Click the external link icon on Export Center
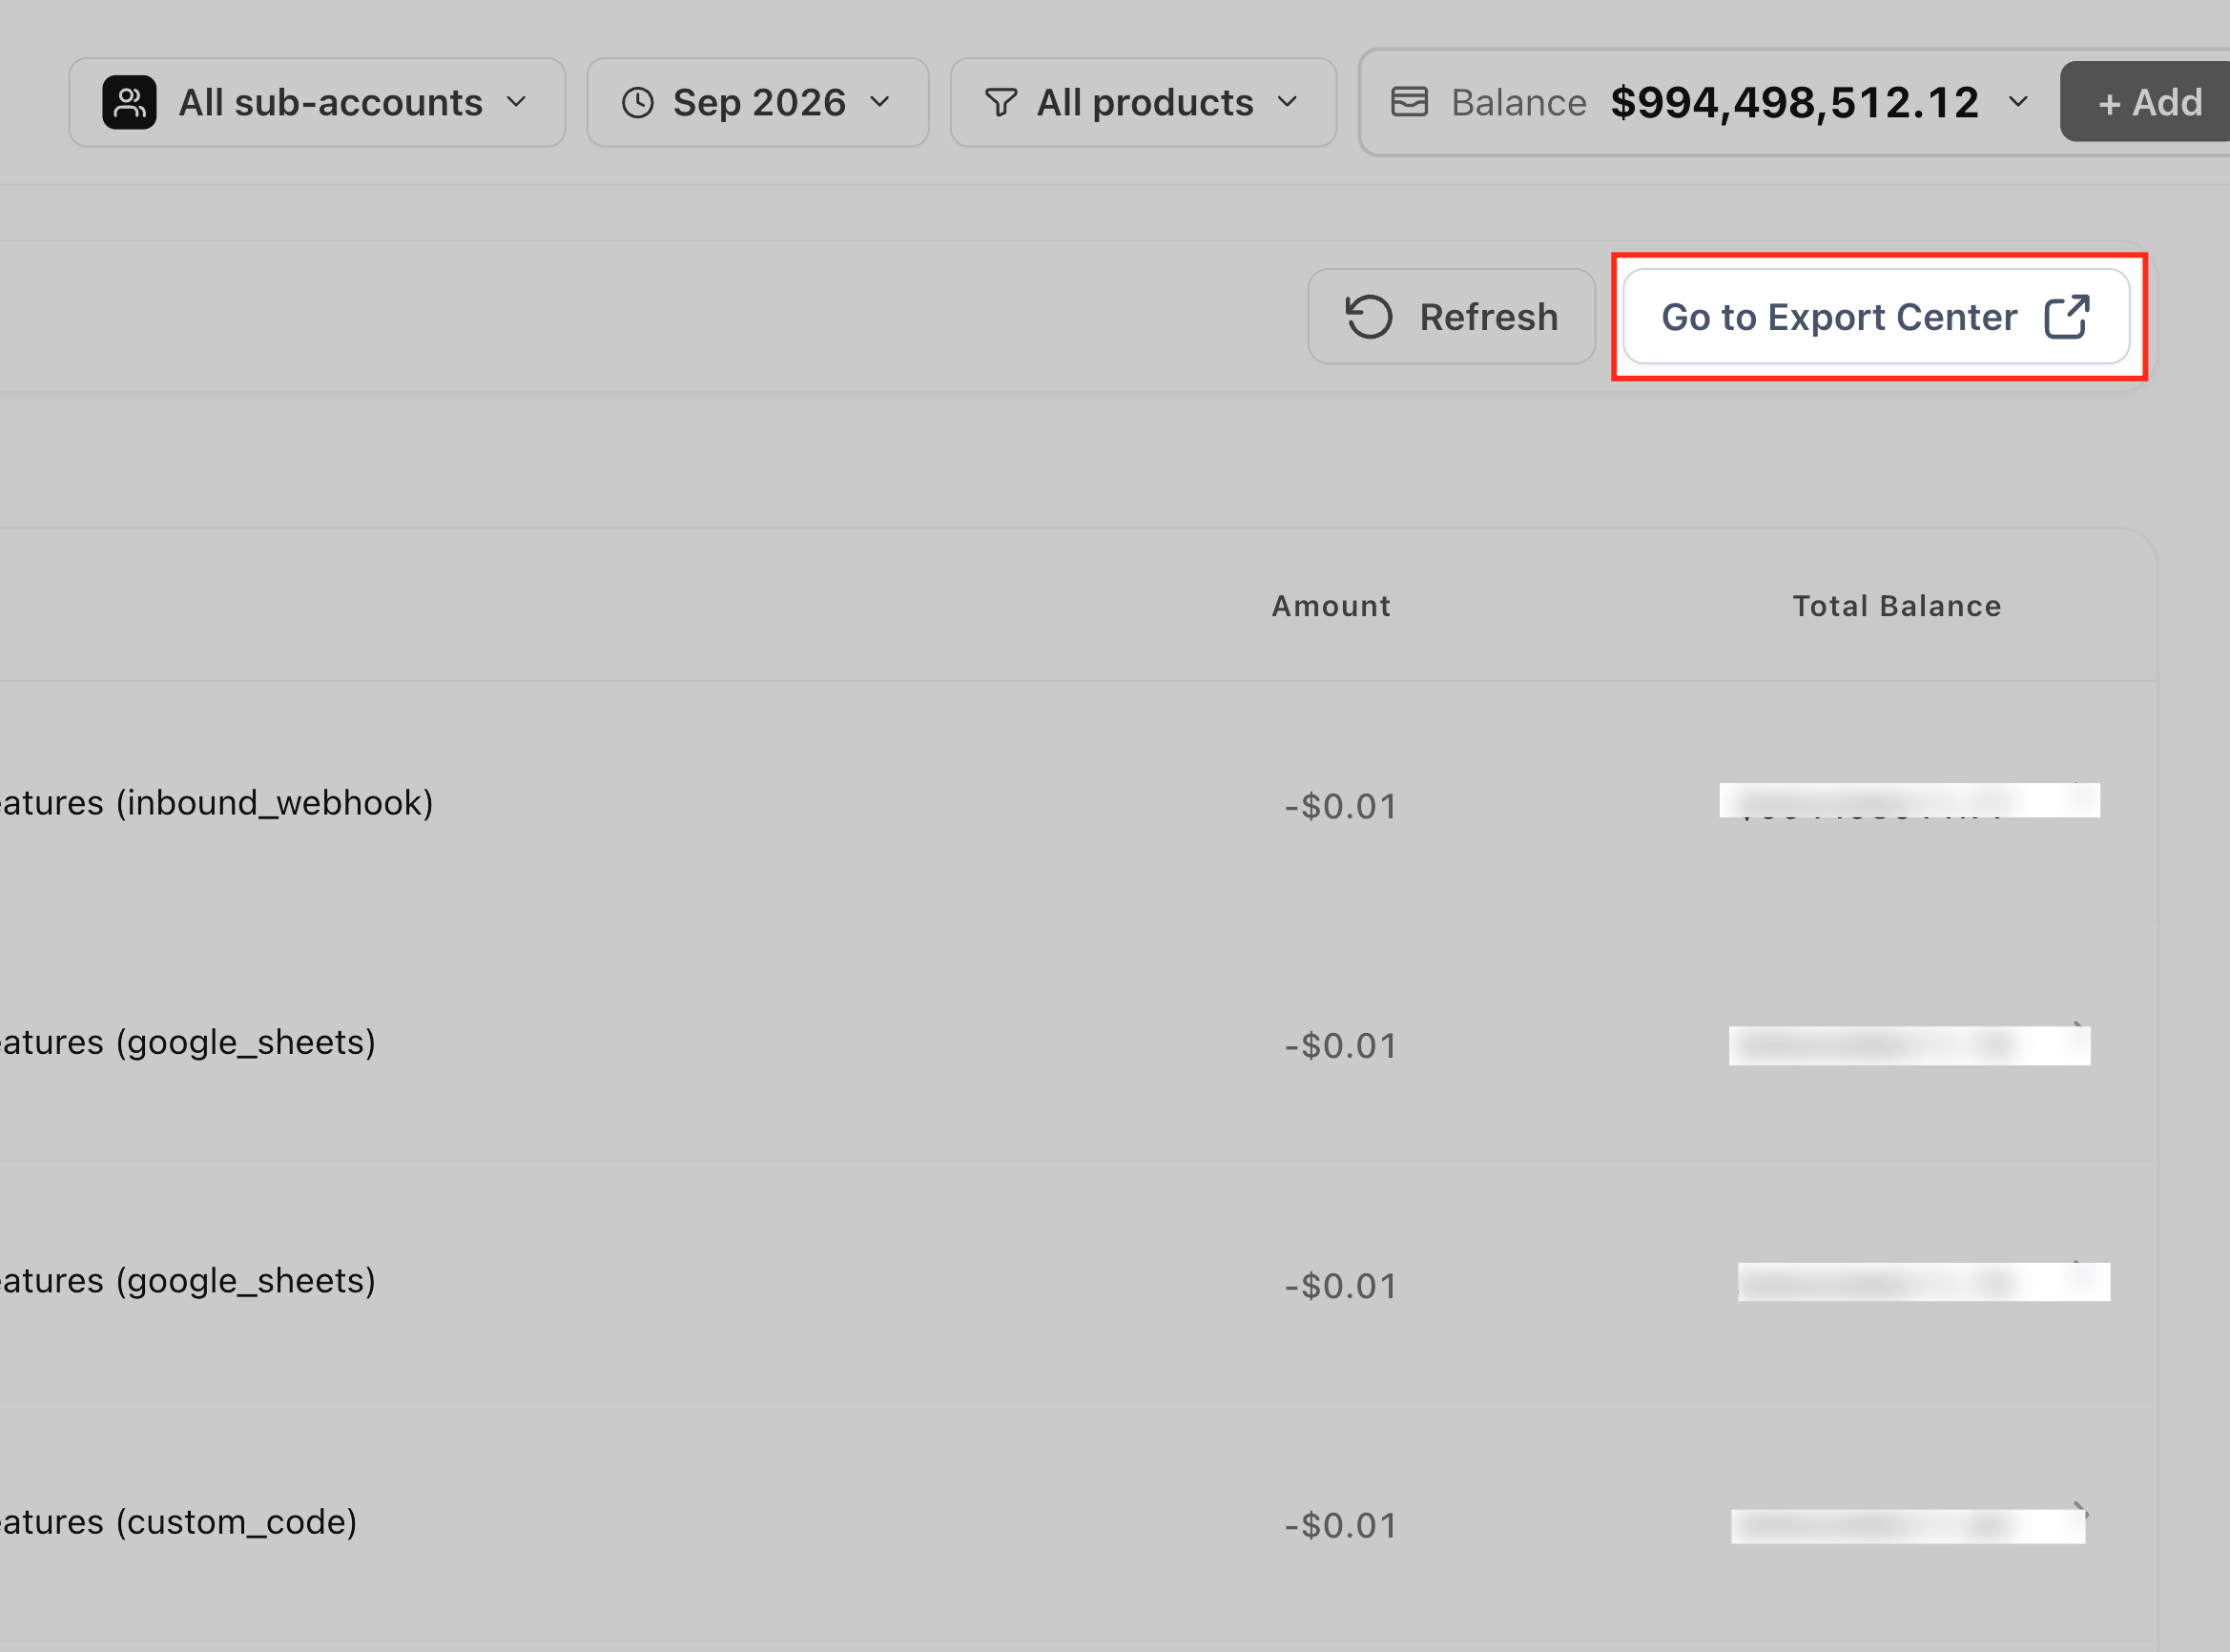The image size is (2230, 1652). [x=2067, y=317]
